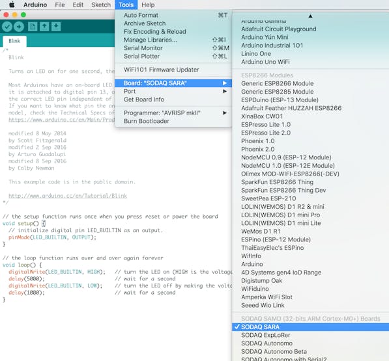
Task: Expand the Port submenu
Action: click(173, 91)
